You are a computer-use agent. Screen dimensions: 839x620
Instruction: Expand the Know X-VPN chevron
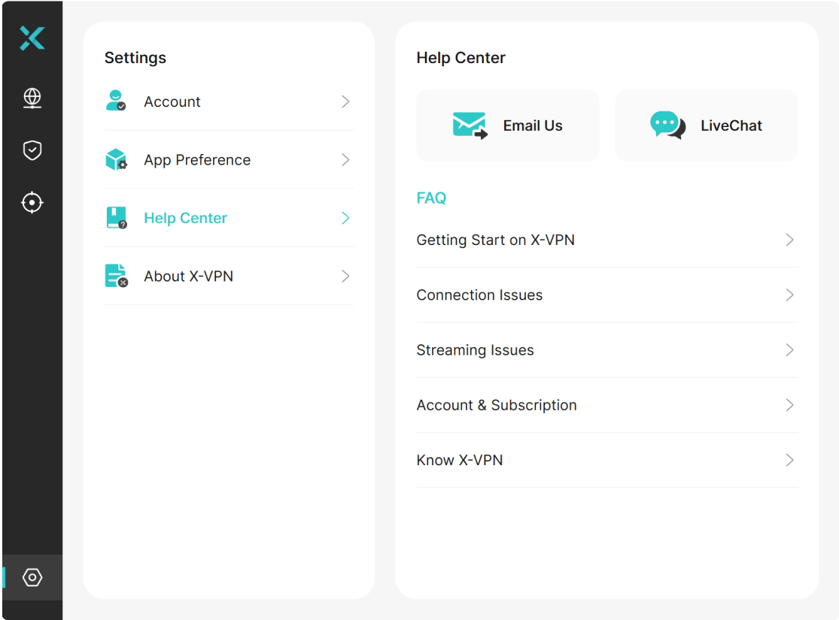[x=789, y=460]
